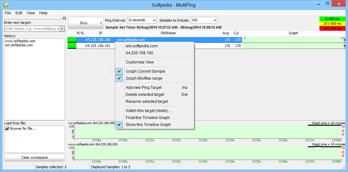Click latency graph cell of 64.225.158.191 row
348x172 pixels.
click(294, 46)
